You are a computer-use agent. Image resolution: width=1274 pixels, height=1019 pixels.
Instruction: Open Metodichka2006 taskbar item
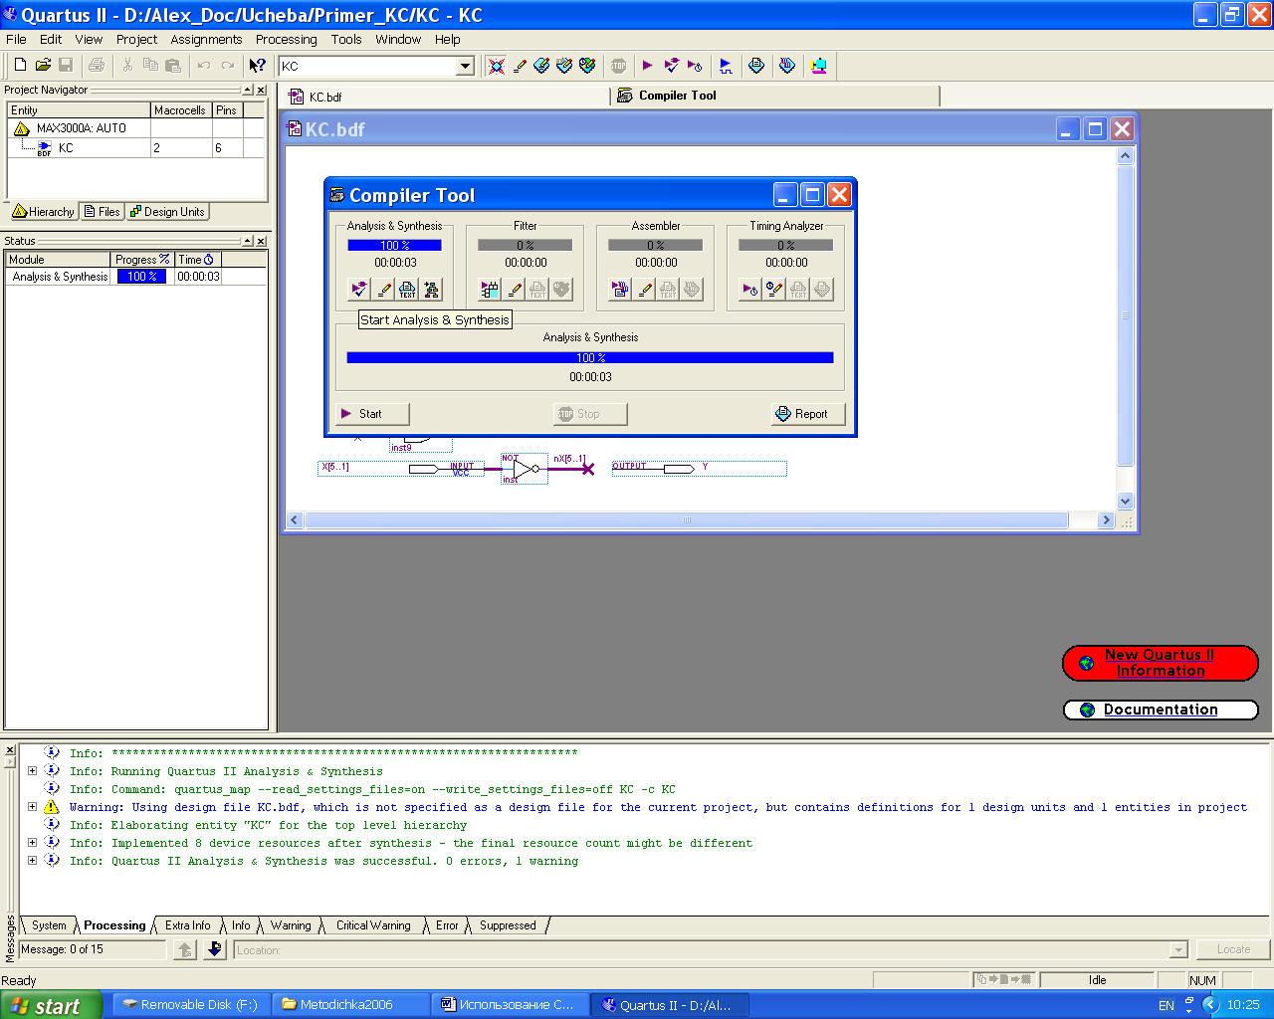click(x=348, y=1005)
